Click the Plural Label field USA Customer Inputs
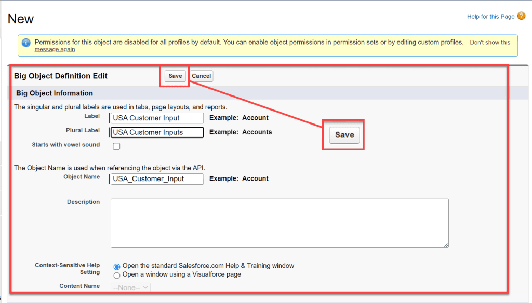Screen dimensions: 532x303 pos(156,132)
